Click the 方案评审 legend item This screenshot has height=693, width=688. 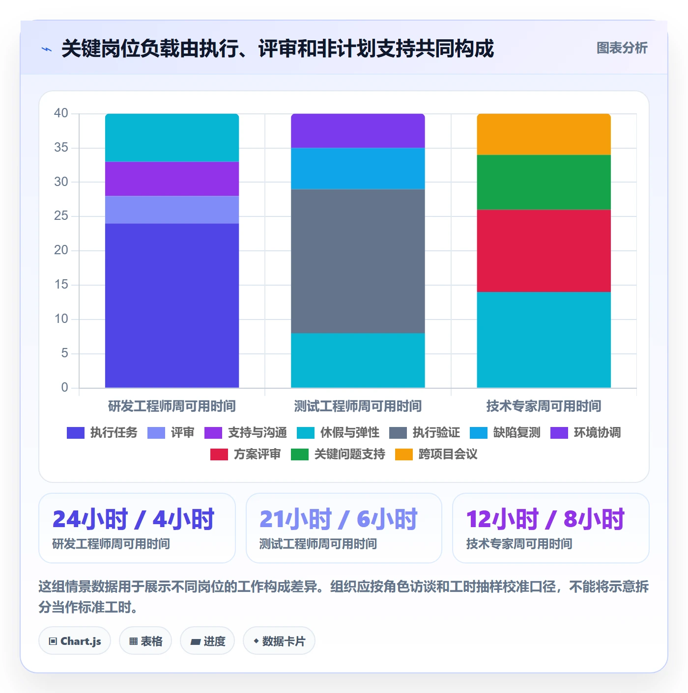click(x=246, y=454)
